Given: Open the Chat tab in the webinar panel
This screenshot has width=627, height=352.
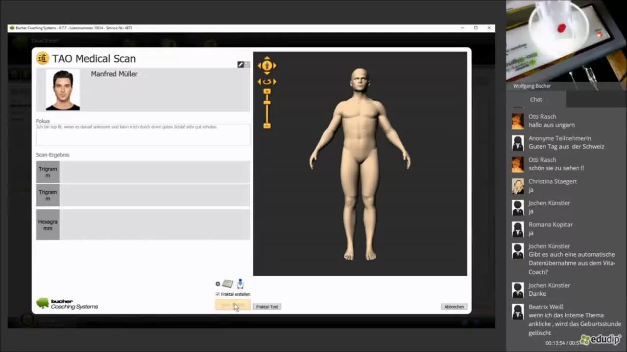Looking at the screenshot, I should (x=536, y=99).
